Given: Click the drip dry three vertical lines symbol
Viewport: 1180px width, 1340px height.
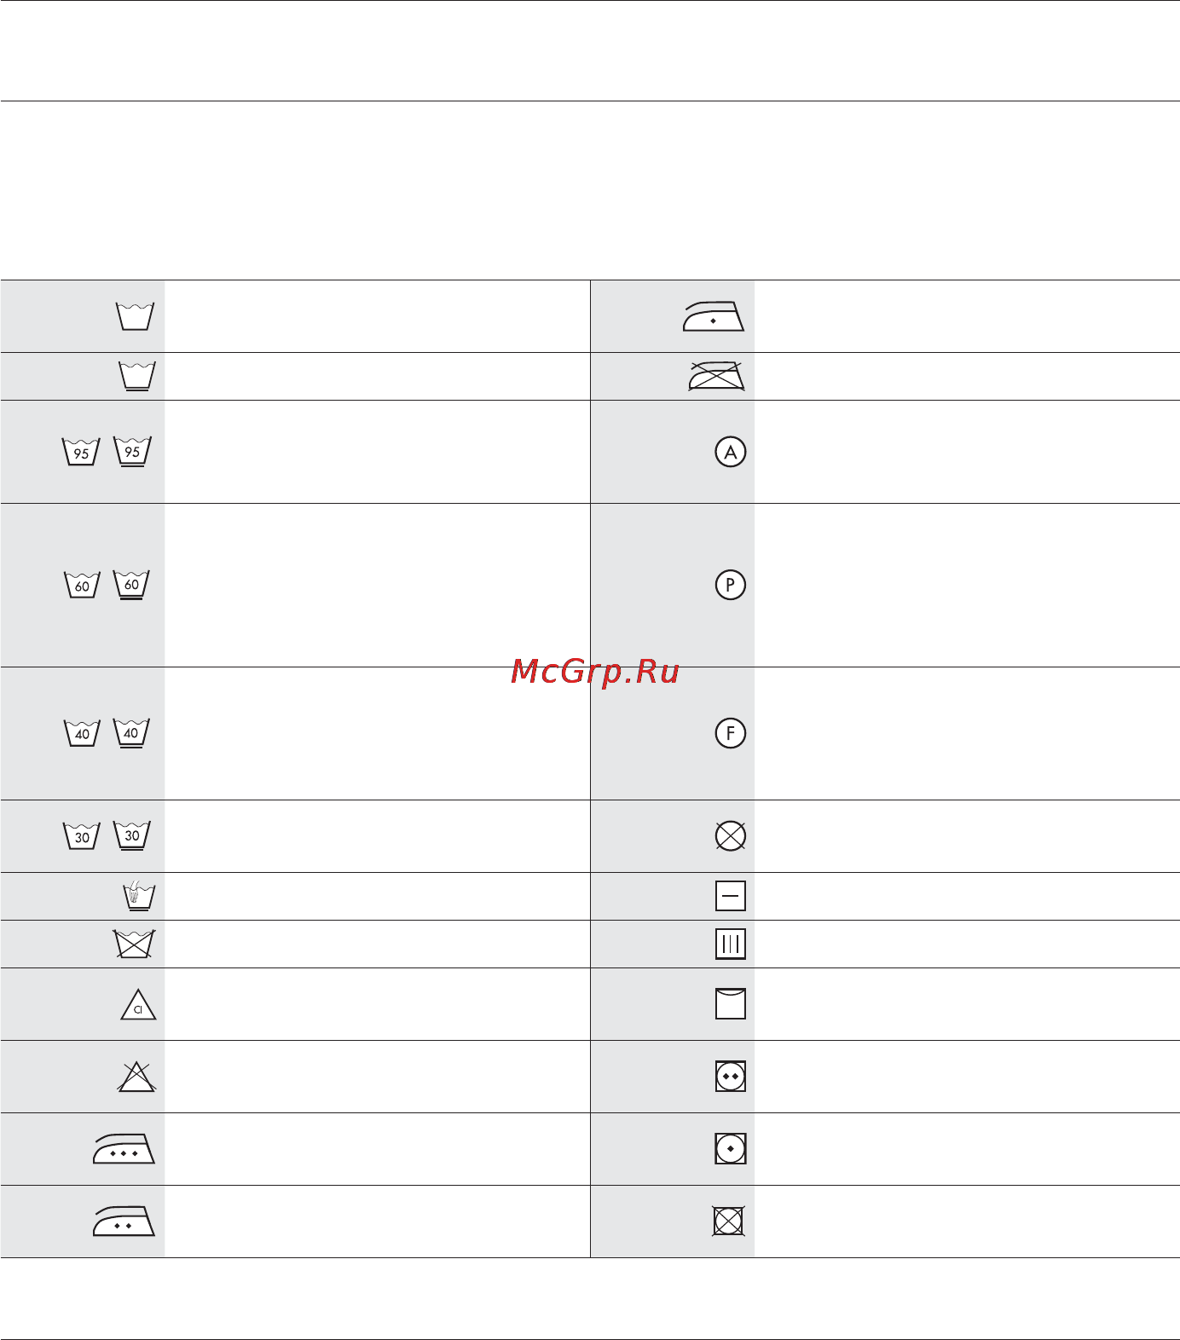Looking at the screenshot, I should 731,944.
